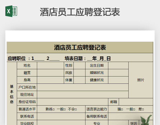Click the green Excel logo icon

pos(11,11)
